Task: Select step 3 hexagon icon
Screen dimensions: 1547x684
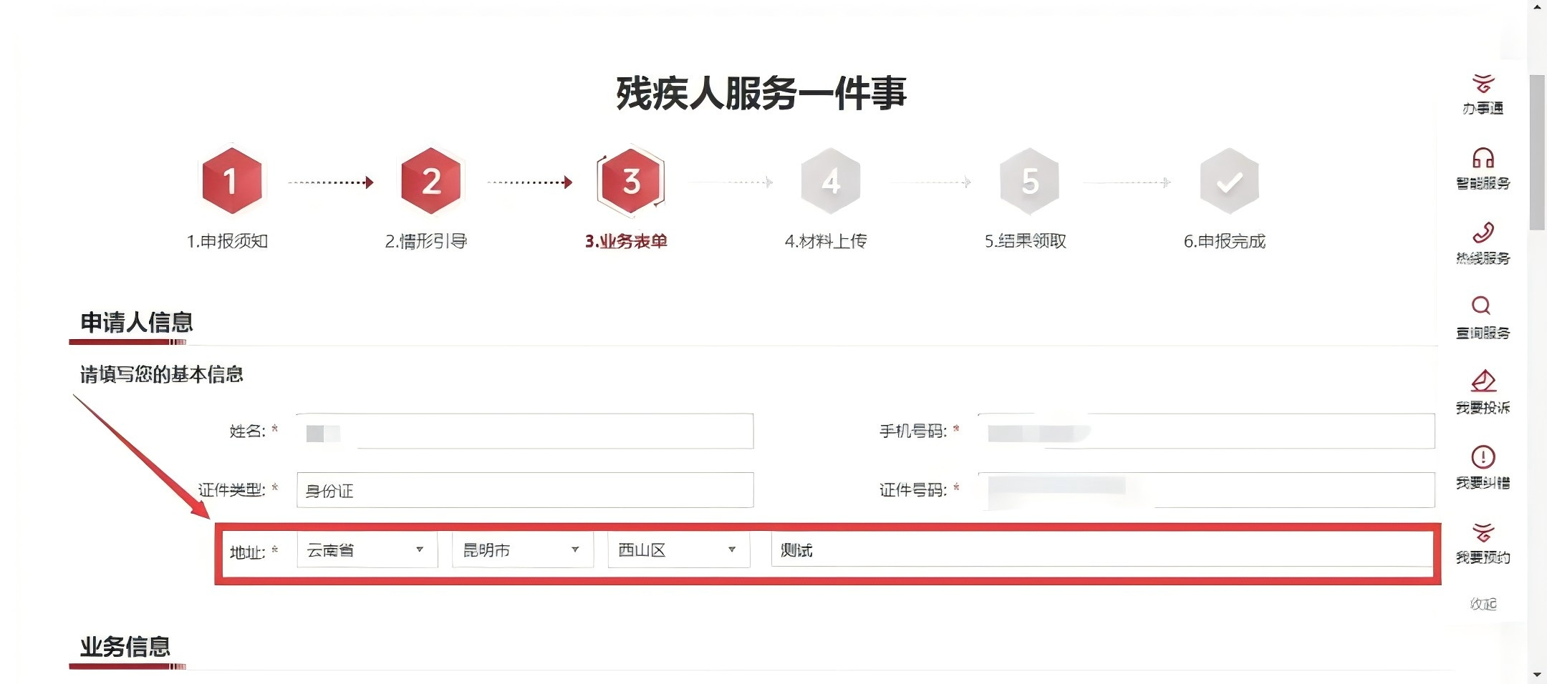Action: click(630, 181)
